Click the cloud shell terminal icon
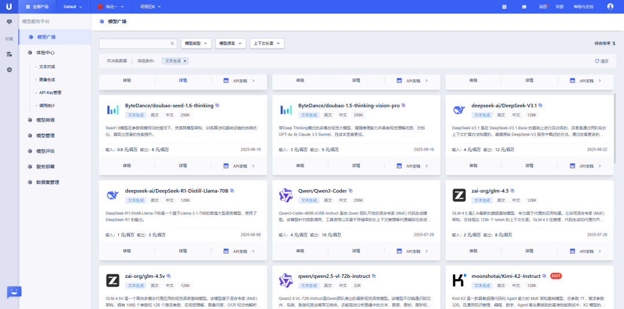The height and width of the screenshot is (309, 624). click(523, 6)
